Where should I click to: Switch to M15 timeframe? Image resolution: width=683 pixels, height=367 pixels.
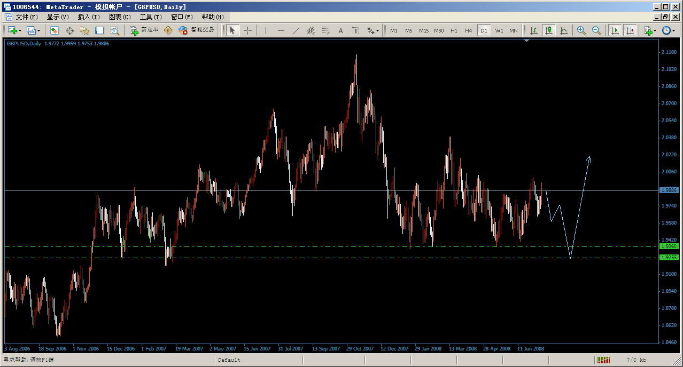click(424, 30)
